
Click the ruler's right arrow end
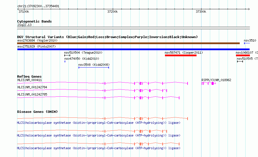tap(249, 9)
